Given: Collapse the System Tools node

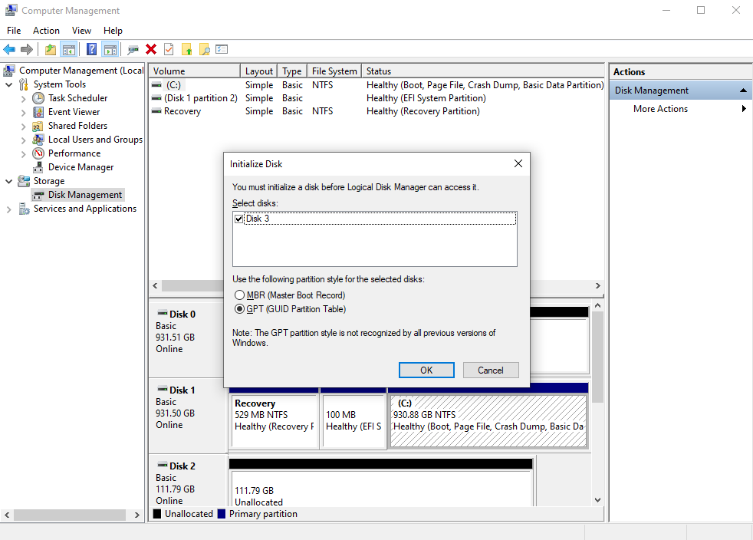Looking at the screenshot, I should [8, 84].
